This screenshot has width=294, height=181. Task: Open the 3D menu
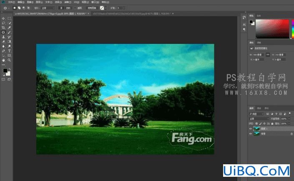pyautogui.click(x=76, y=2)
